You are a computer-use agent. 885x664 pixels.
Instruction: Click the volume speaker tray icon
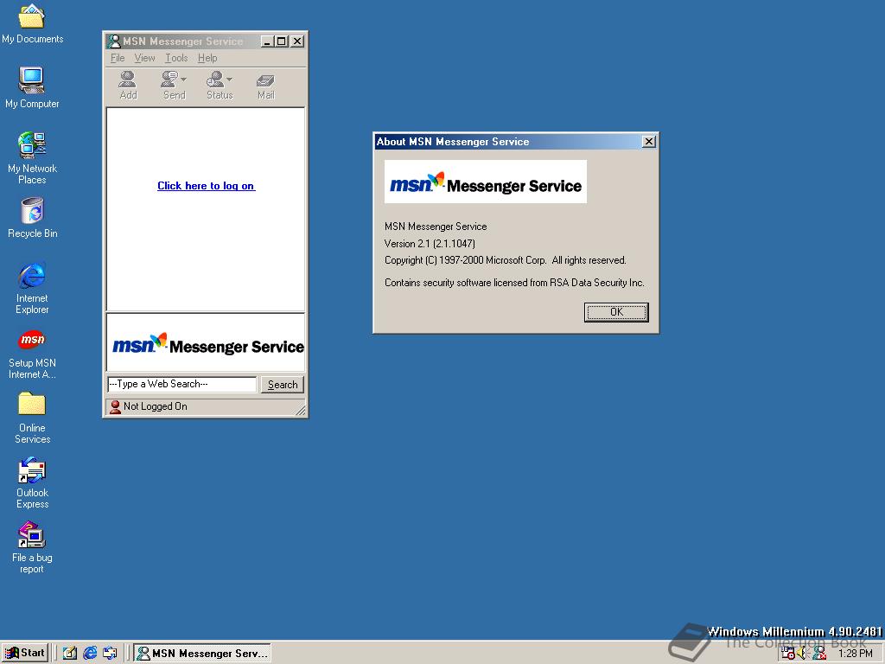[x=803, y=654]
